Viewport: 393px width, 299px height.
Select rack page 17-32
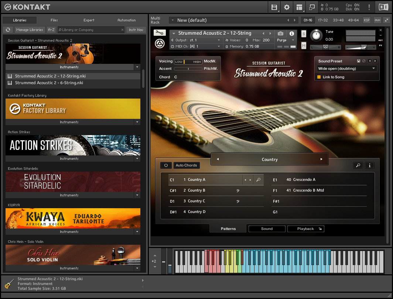(323, 20)
